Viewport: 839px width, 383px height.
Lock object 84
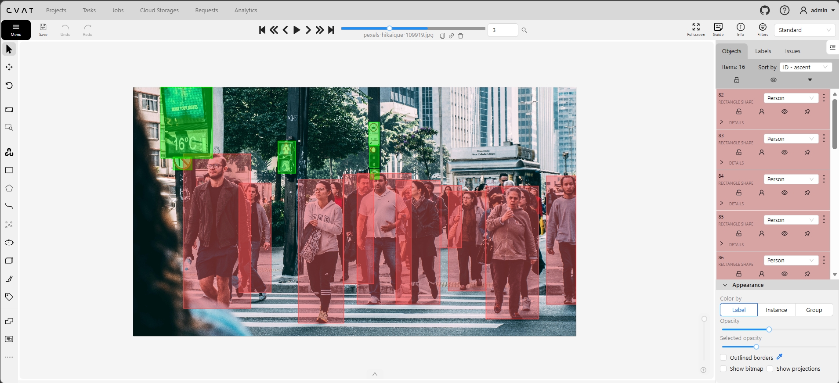pos(739,193)
